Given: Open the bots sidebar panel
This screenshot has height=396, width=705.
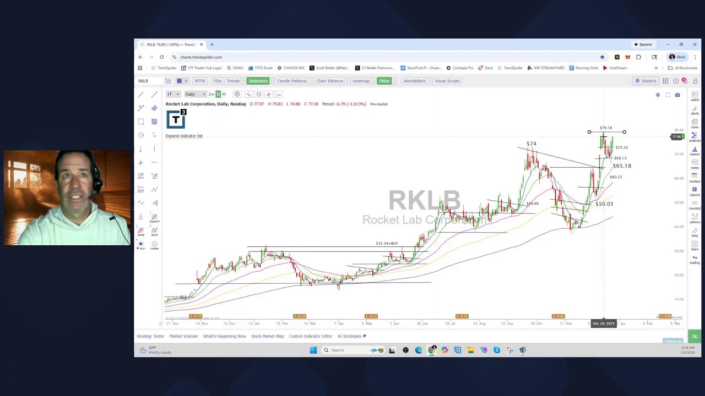Looking at the screenshot, I should (695, 232).
